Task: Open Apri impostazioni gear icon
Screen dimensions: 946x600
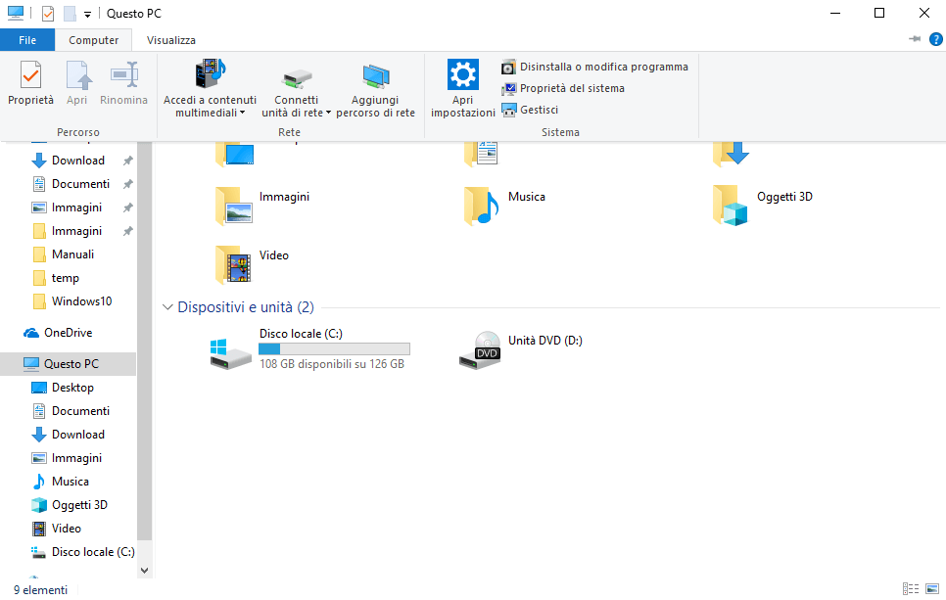Action: pyautogui.click(x=462, y=75)
